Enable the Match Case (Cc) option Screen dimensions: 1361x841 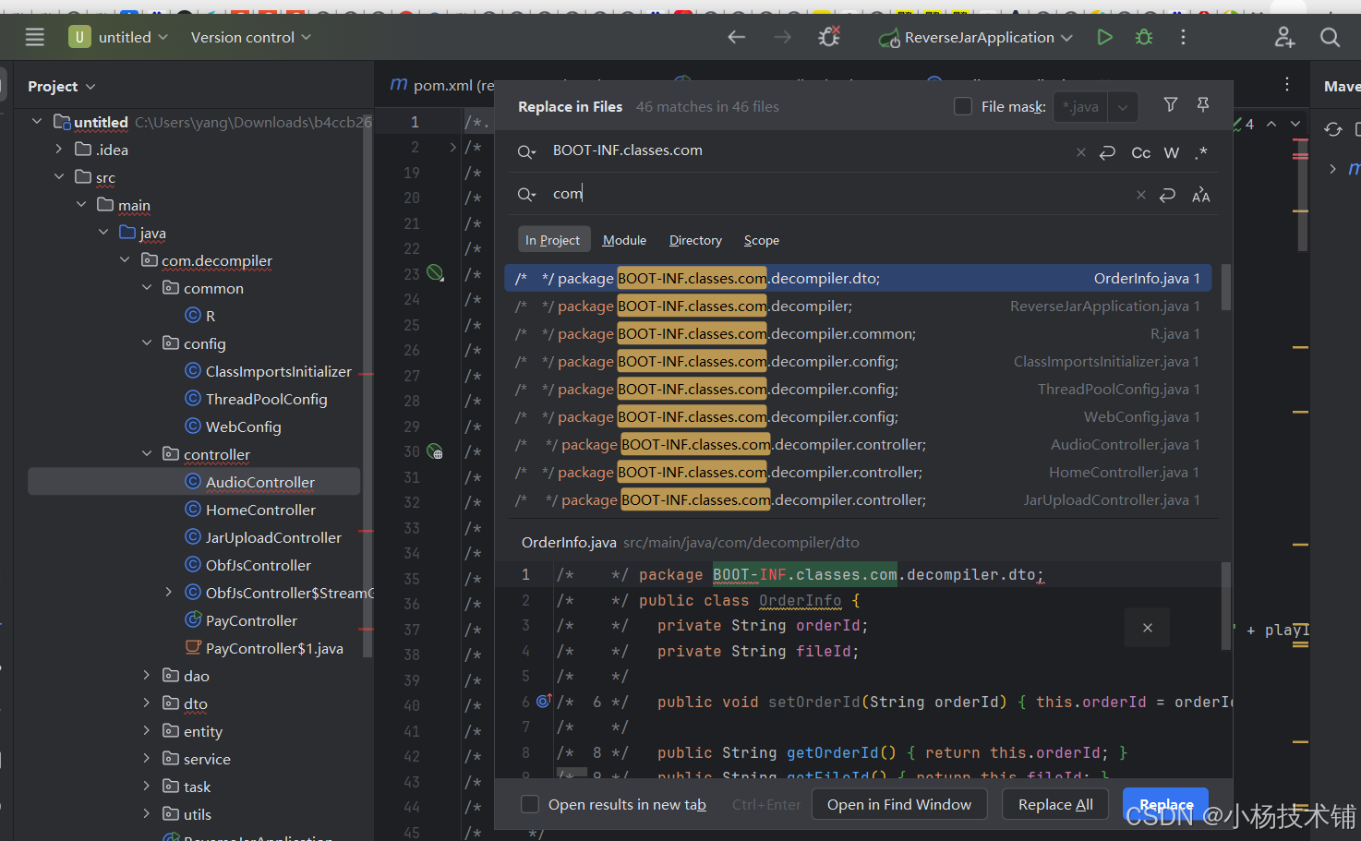[x=1141, y=152]
